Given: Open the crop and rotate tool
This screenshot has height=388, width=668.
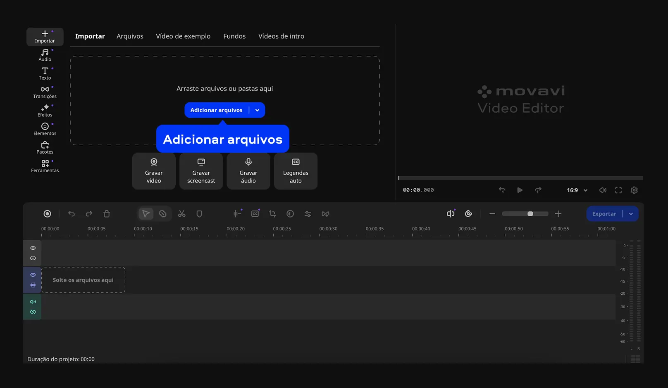Looking at the screenshot, I should [x=272, y=214].
